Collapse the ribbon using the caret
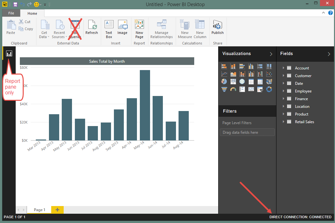This screenshot has width=335, height=223. 323,13
